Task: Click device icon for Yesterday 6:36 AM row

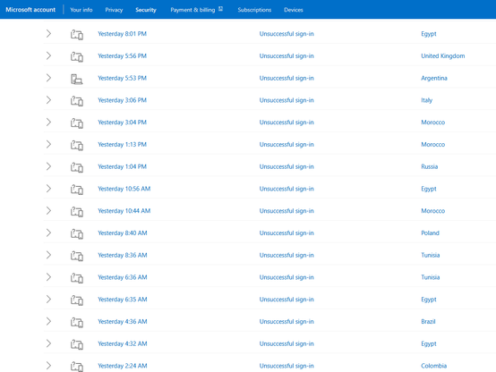Action: click(x=77, y=277)
